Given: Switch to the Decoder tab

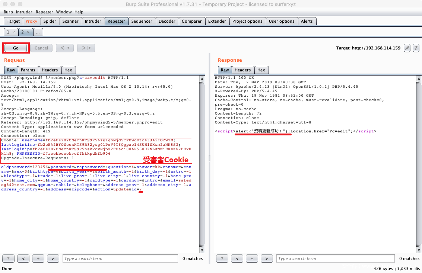Looking at the screenshot, I should tap(167, 21).
